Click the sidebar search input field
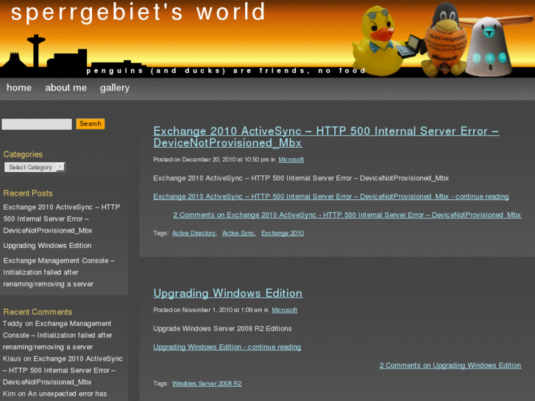The height and width of the screenshot is (401, 535). click(37, 124)
